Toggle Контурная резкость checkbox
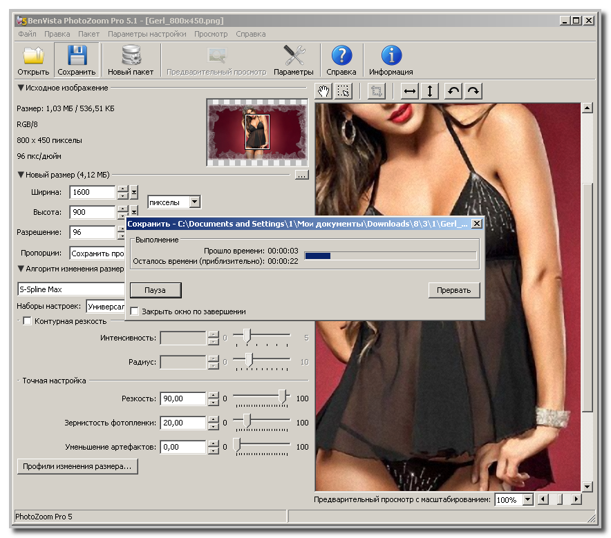 [28, 321]
